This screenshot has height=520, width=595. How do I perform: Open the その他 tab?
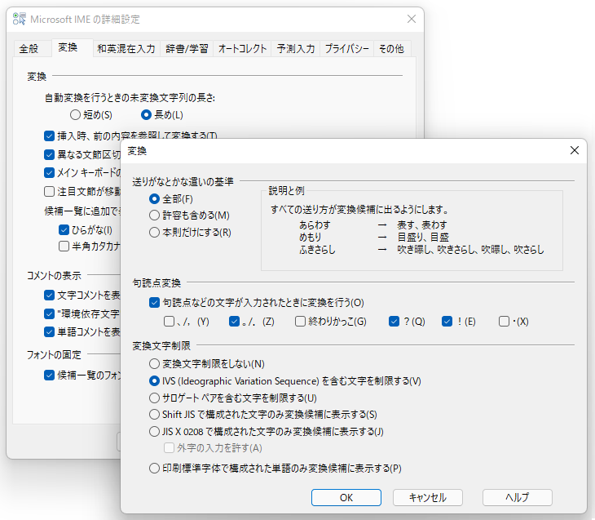pos(391,49)
